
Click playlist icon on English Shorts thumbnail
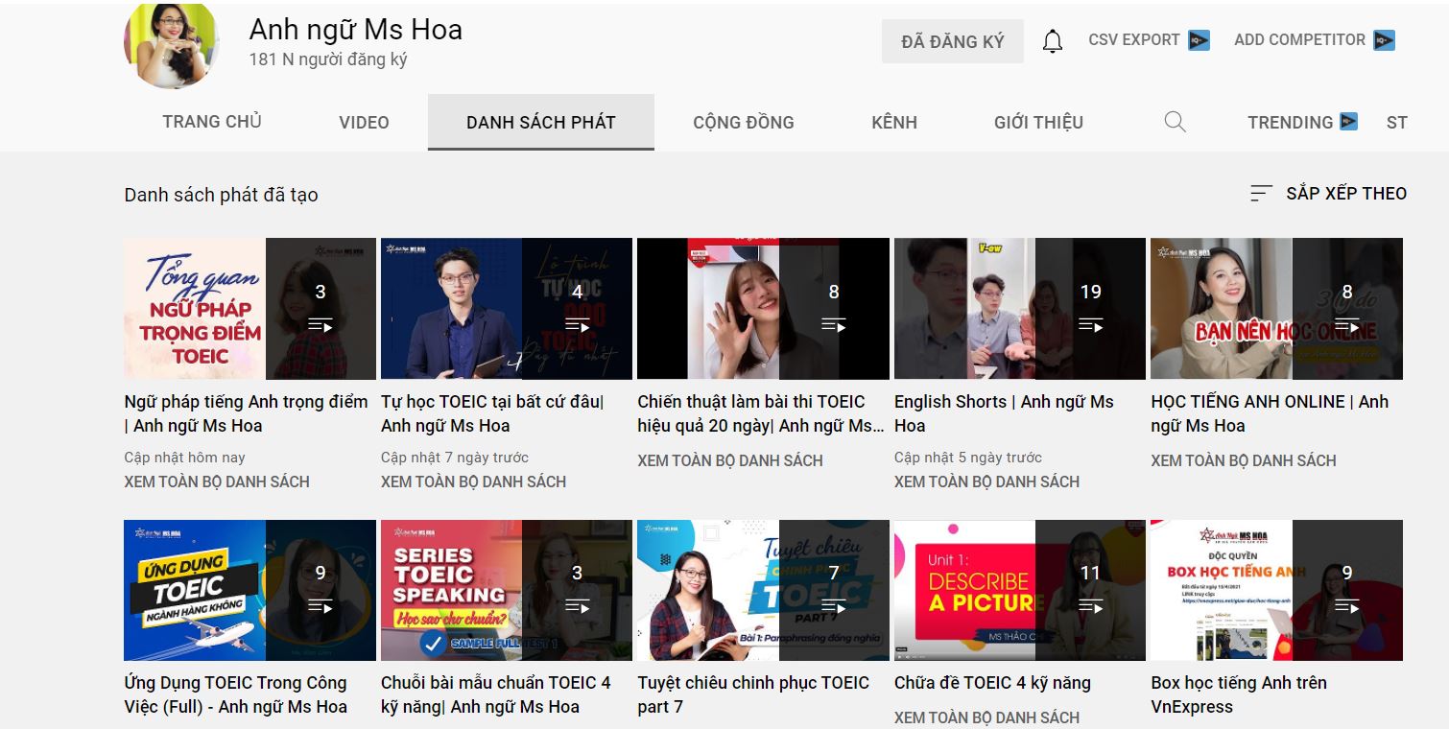(x=1090, y=325)
